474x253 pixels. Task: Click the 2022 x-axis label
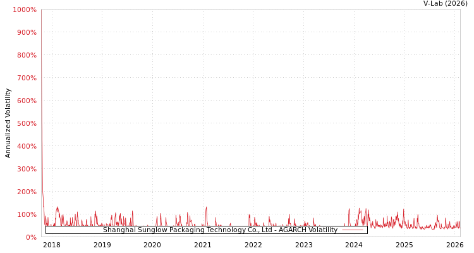(253, 245)
